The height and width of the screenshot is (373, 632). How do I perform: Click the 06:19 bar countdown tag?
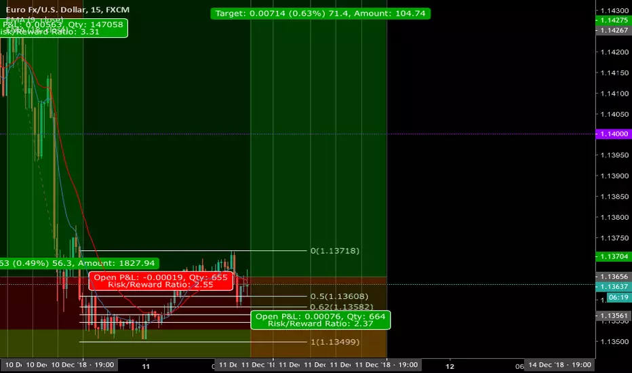pyautogui.click(x=618, y=298)
